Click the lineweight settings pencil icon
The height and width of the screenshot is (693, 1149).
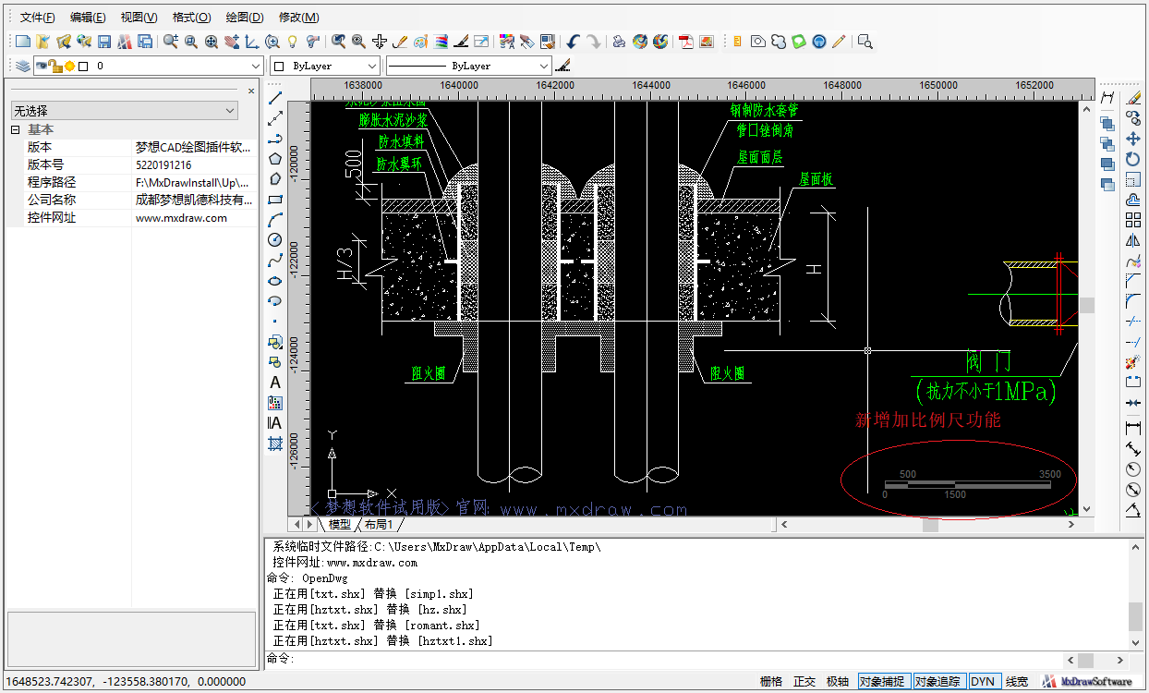click(563, 66)
